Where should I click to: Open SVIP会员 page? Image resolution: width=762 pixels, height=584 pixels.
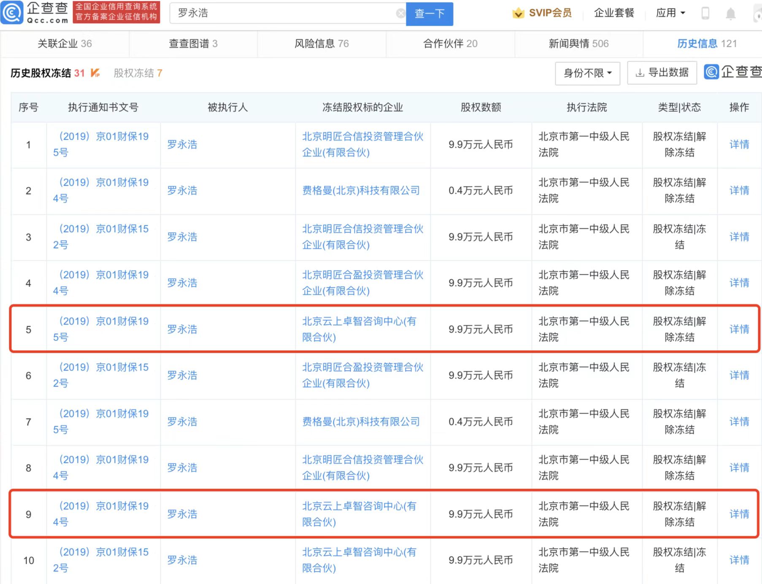click(550, 13)
